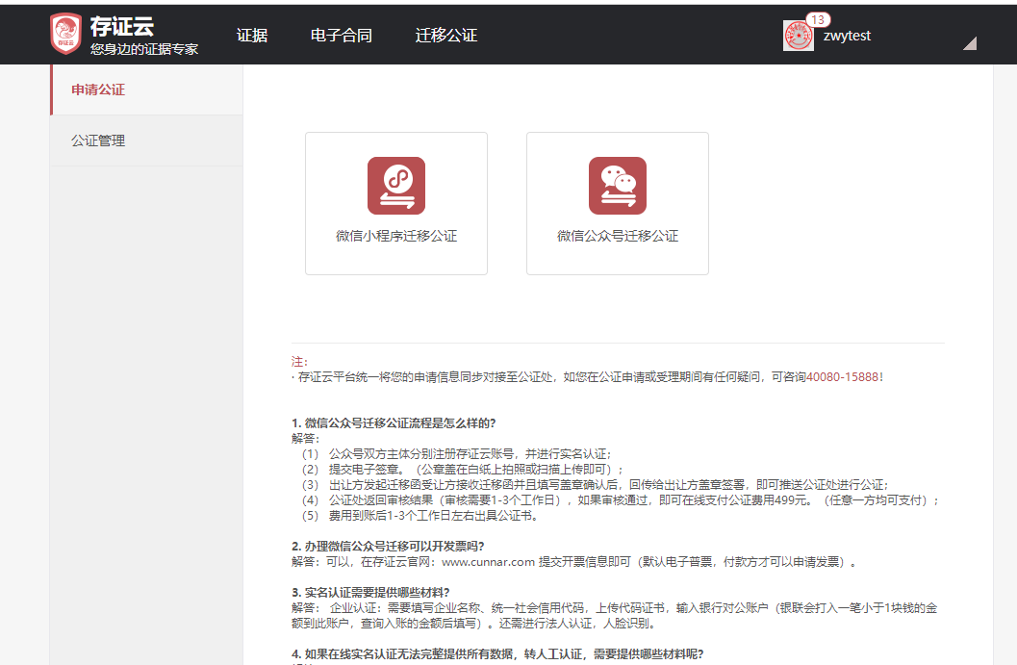Open the 迁移公证 top menu
The width and height of the screenshot is (1017, 665).
[x=446, y=35]
